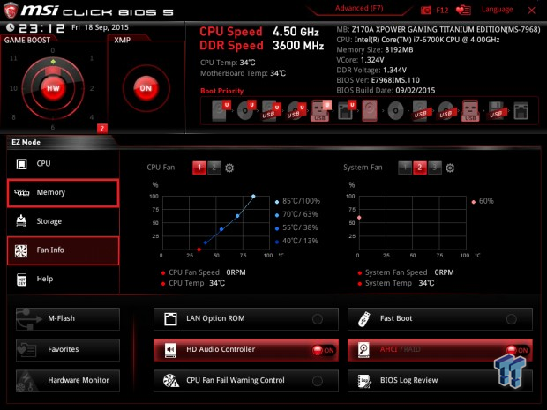This screenshot has width=547, height=410.
Task: Click the 60% point on System fan graph
Action: point(359,218)
